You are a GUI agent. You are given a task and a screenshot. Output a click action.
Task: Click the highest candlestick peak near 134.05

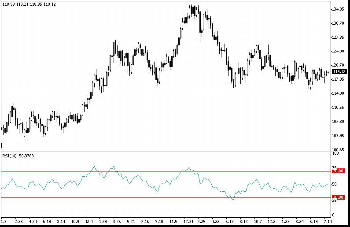tap(192, 6)
